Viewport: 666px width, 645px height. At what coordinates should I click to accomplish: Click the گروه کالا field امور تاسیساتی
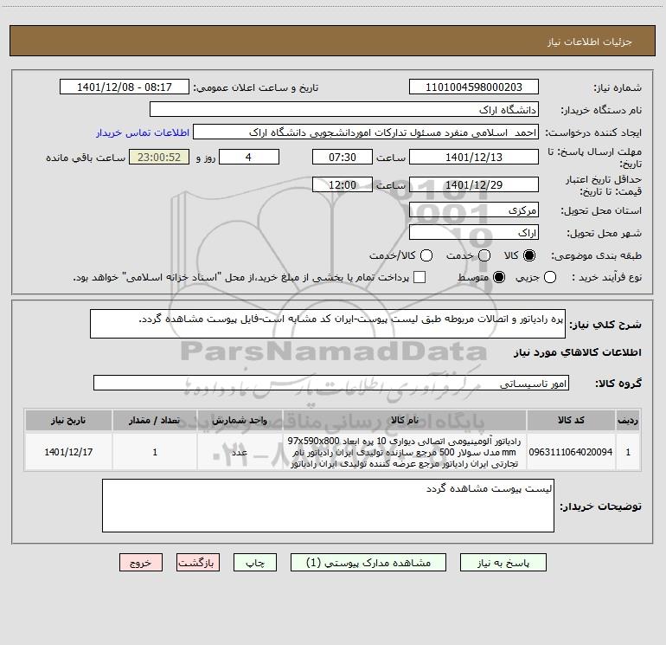coord(331,383)
